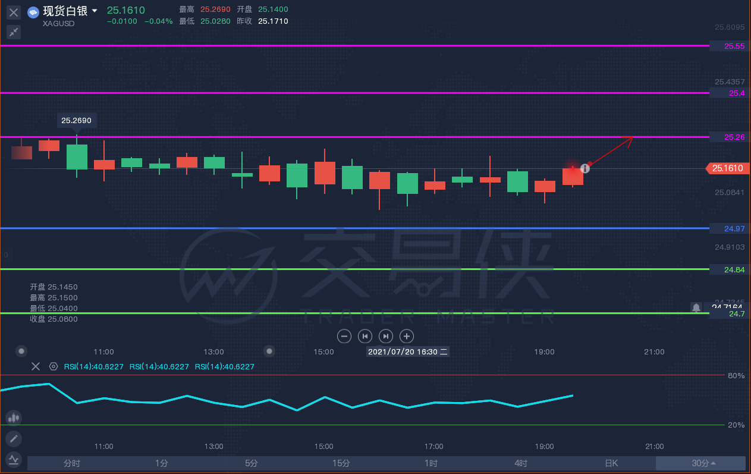Open RSI indicator settings hexagon icon
The height and width of the screenshot is (474, 751).
click(54, 366)
